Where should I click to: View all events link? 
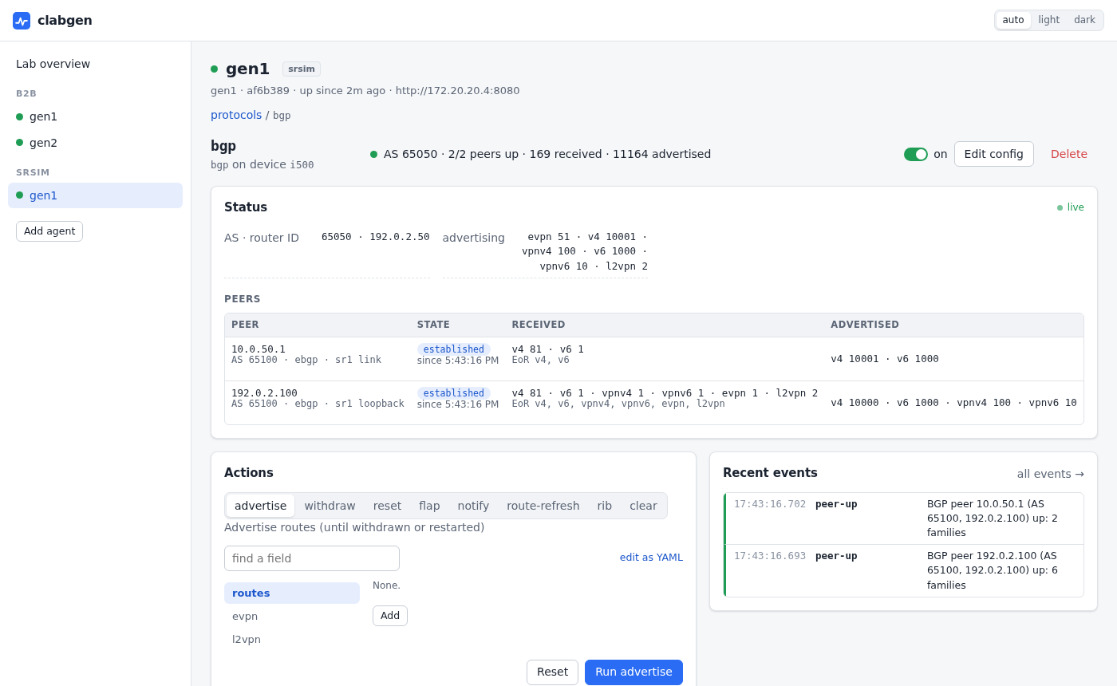(x=1051, y=474)
